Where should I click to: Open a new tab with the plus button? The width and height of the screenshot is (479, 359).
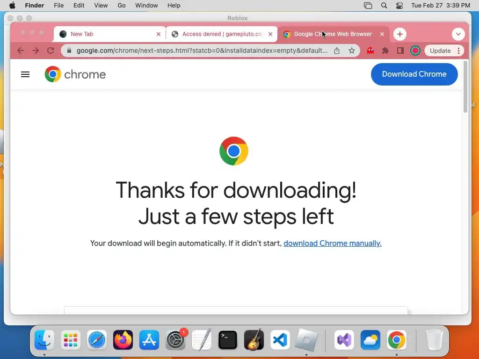tap(399, 34)
